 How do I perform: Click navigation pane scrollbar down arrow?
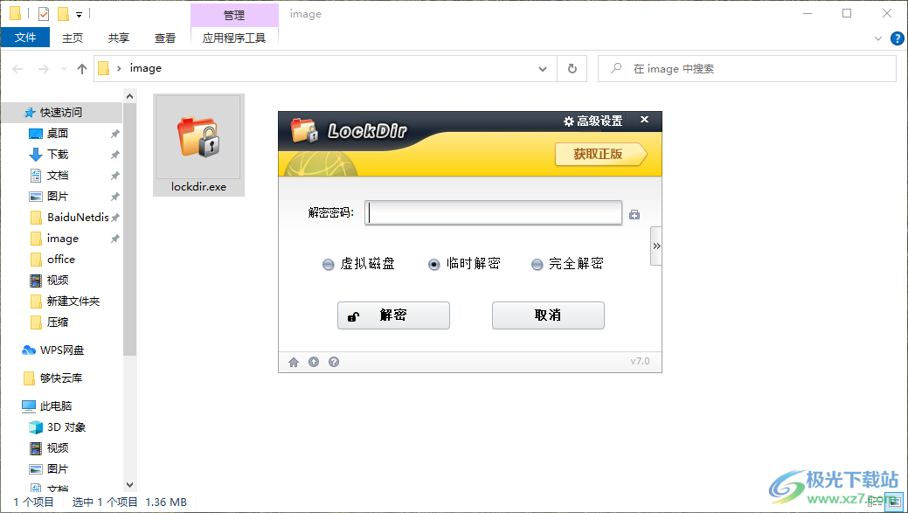pyautogui.click(x=129, y=485)
